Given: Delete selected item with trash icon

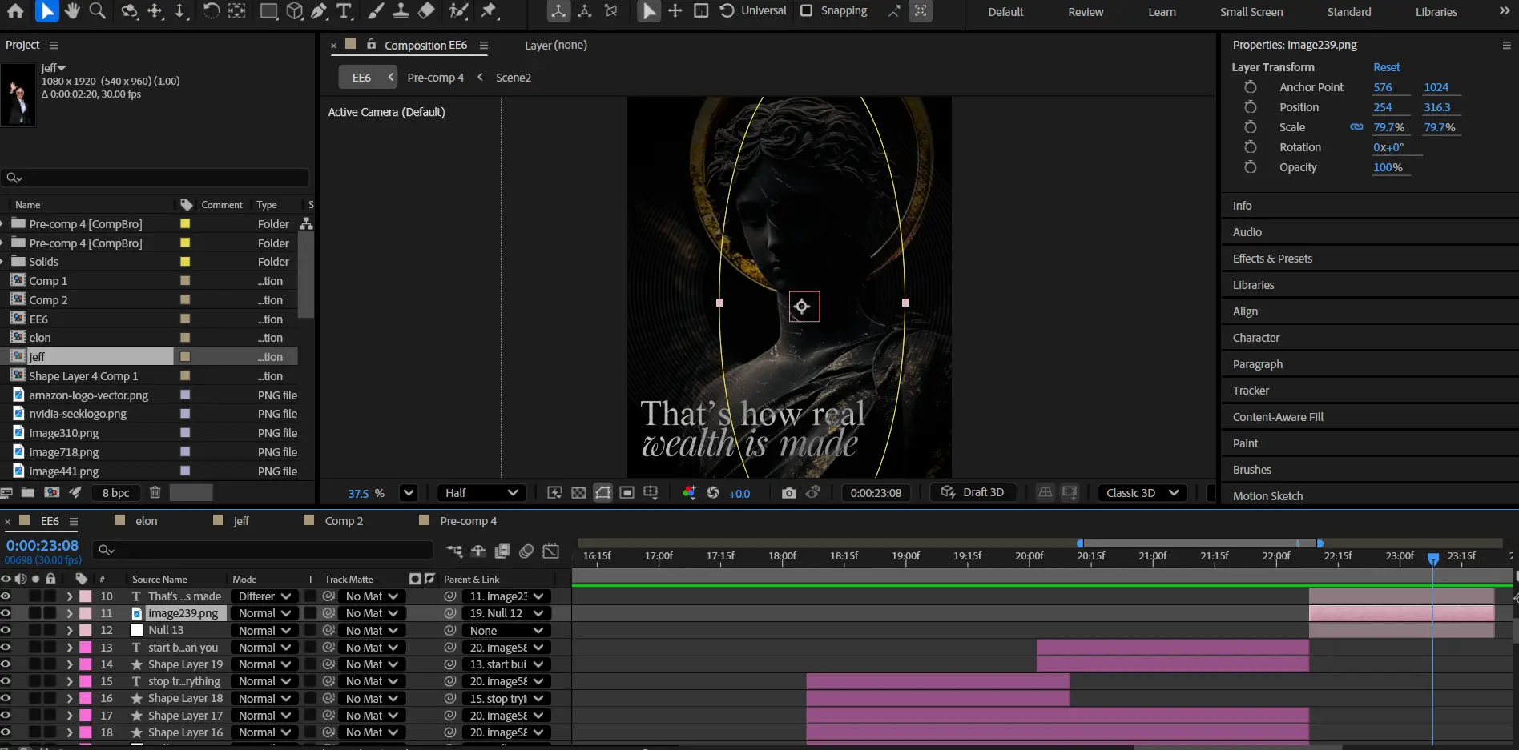Looking at the screenshot, I should [155, 493].
